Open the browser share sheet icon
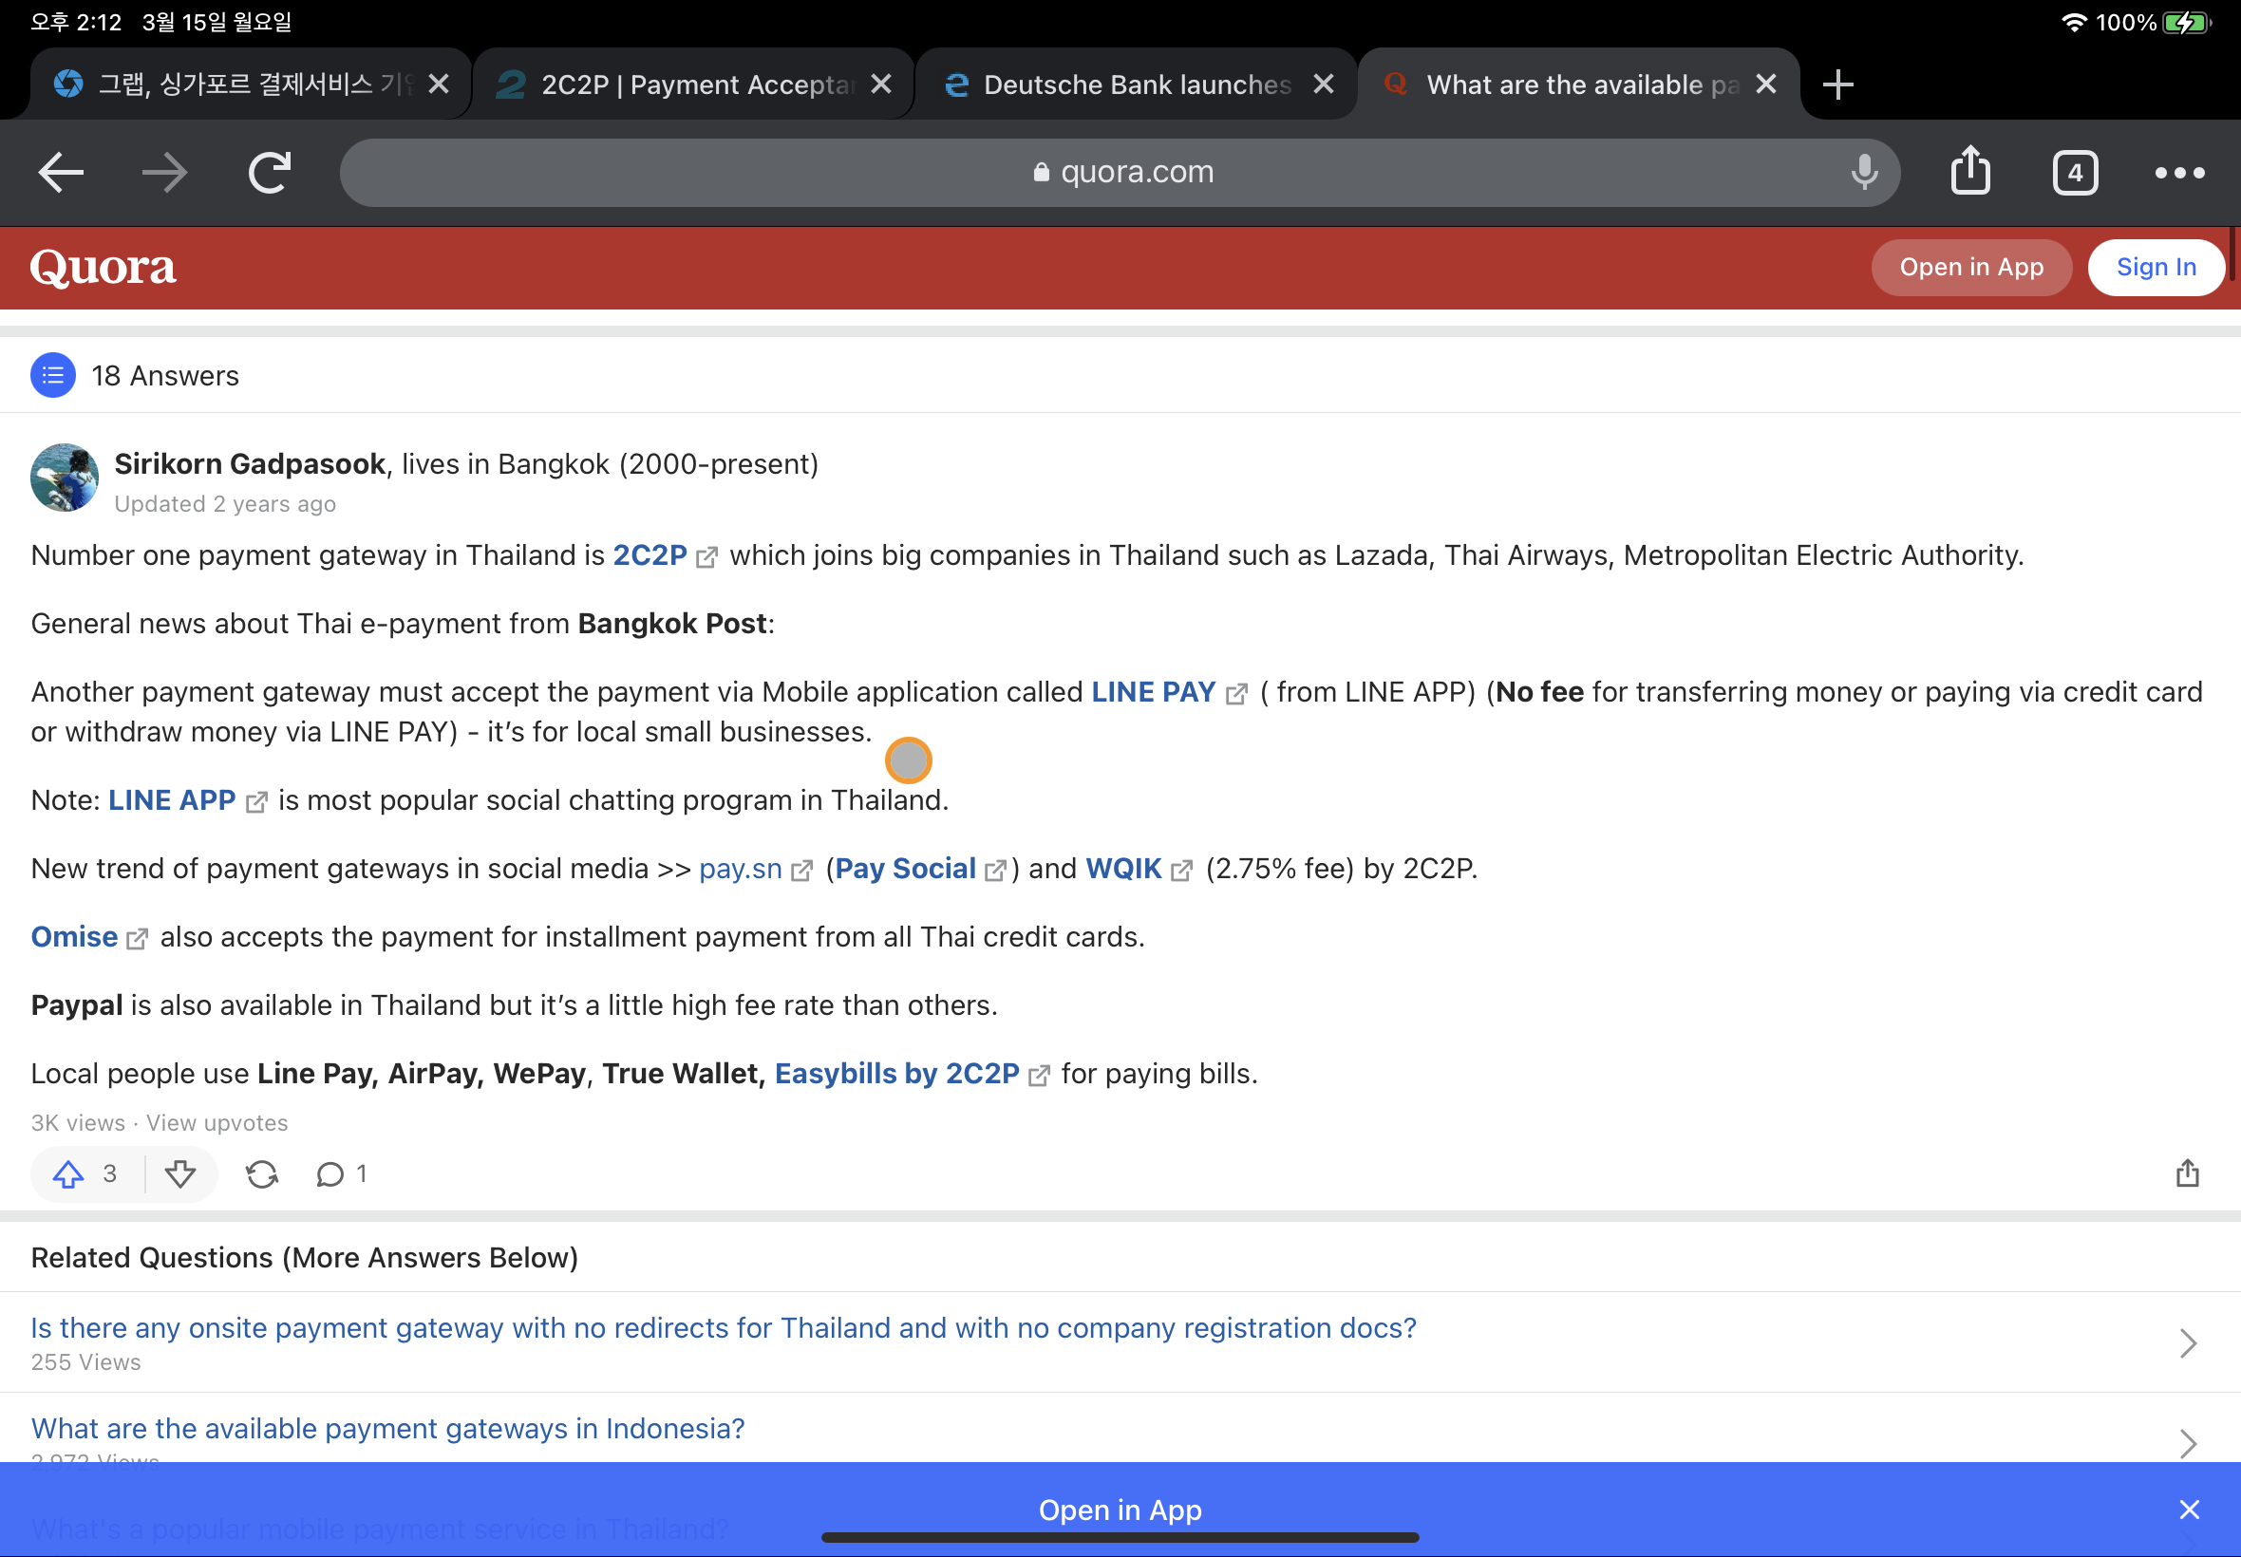This screenshot has height=1557, width=2241. pos(1969,172)
